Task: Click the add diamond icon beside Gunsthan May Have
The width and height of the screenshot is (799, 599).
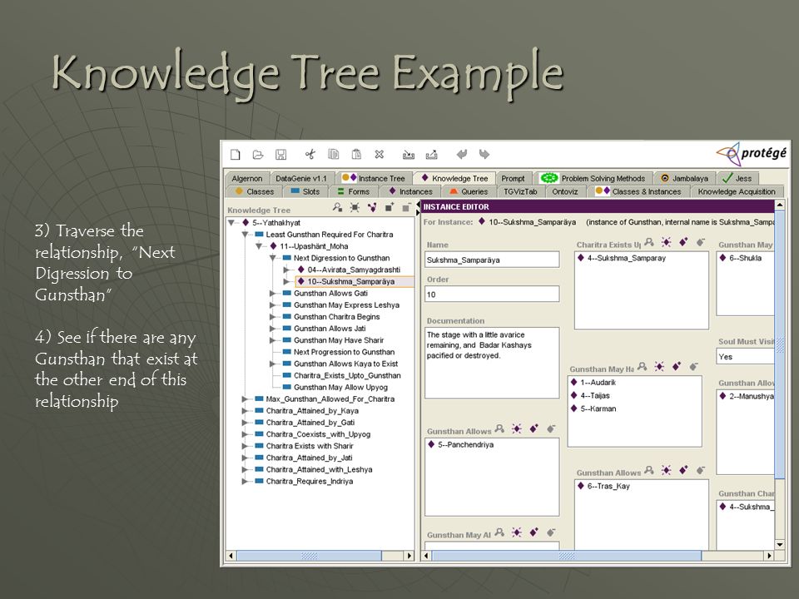Action: tap(677, 366)
